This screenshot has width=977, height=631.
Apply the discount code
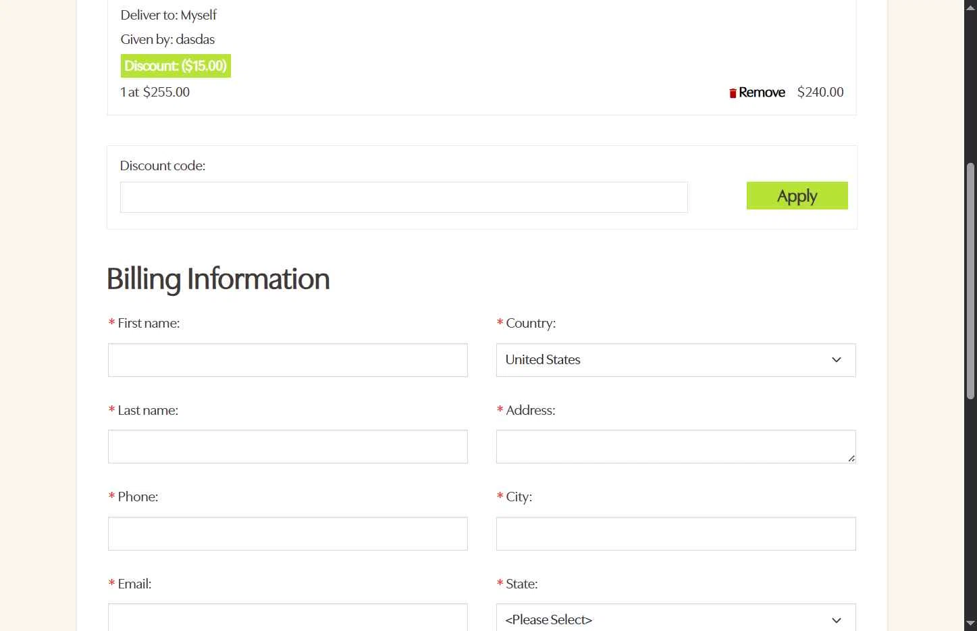tap(797, 196)
